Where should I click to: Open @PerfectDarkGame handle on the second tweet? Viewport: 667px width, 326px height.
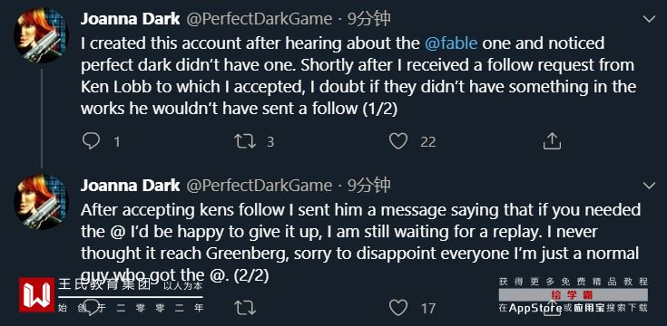coord(260,186)
